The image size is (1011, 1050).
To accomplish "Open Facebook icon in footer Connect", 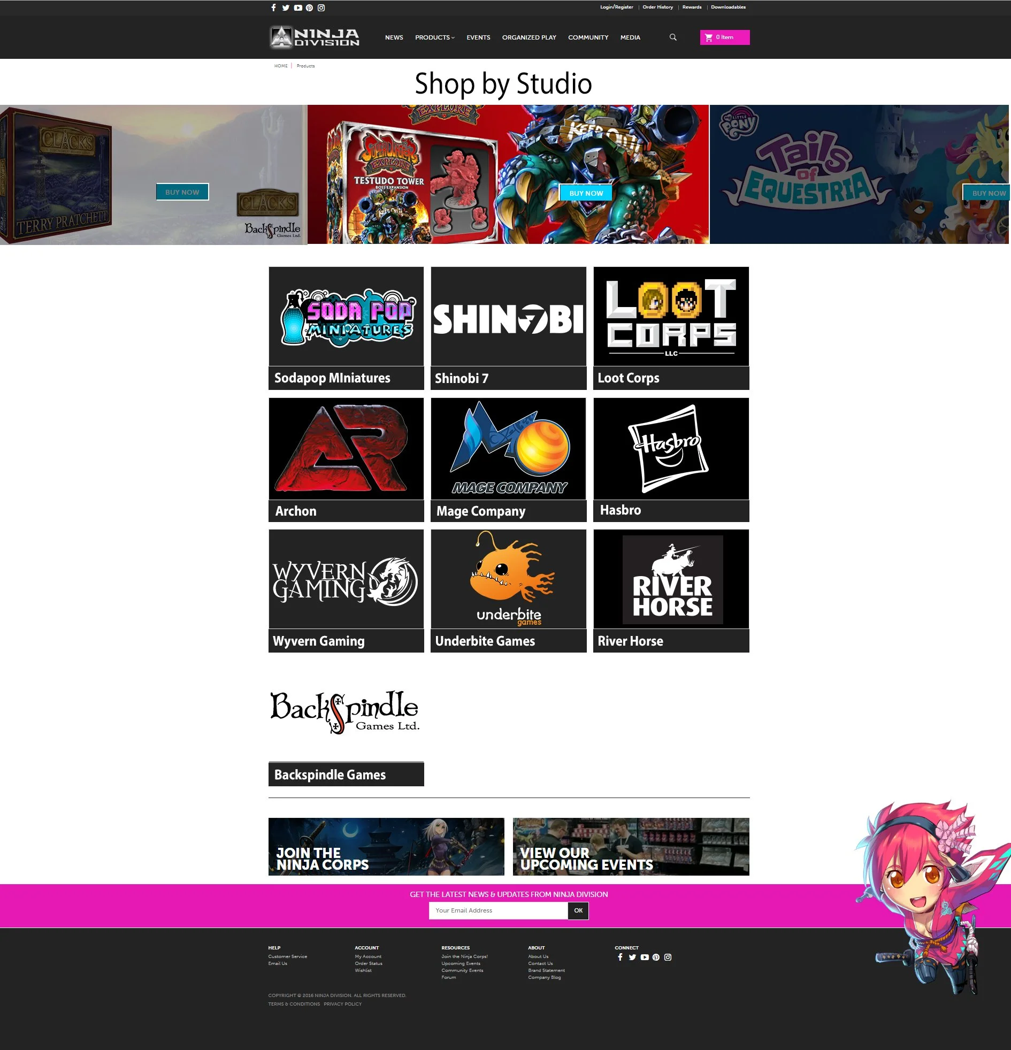I will pyautogui.click(x=620, y=957).
